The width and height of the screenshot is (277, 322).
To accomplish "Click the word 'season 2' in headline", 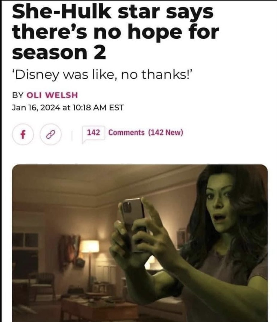I will click(59, 53).
